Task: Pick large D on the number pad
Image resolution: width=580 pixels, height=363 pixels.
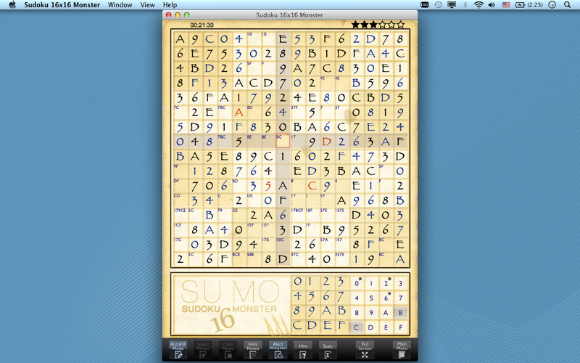Action: (312, 325)
